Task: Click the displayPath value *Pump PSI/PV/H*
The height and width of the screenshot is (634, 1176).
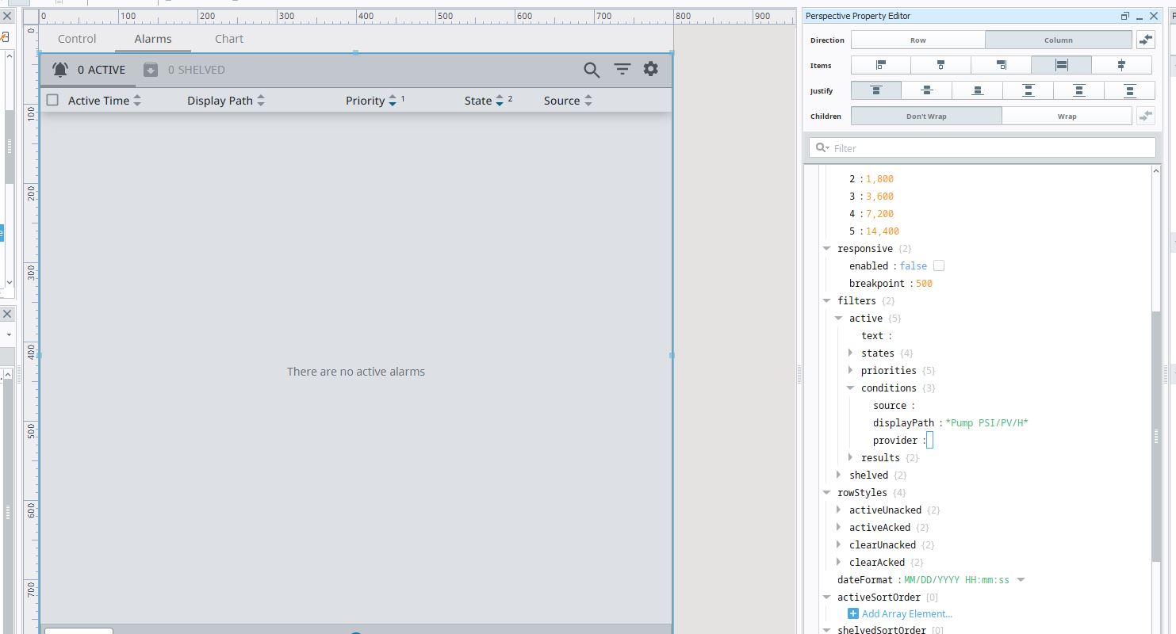Action: pos(986,422)
